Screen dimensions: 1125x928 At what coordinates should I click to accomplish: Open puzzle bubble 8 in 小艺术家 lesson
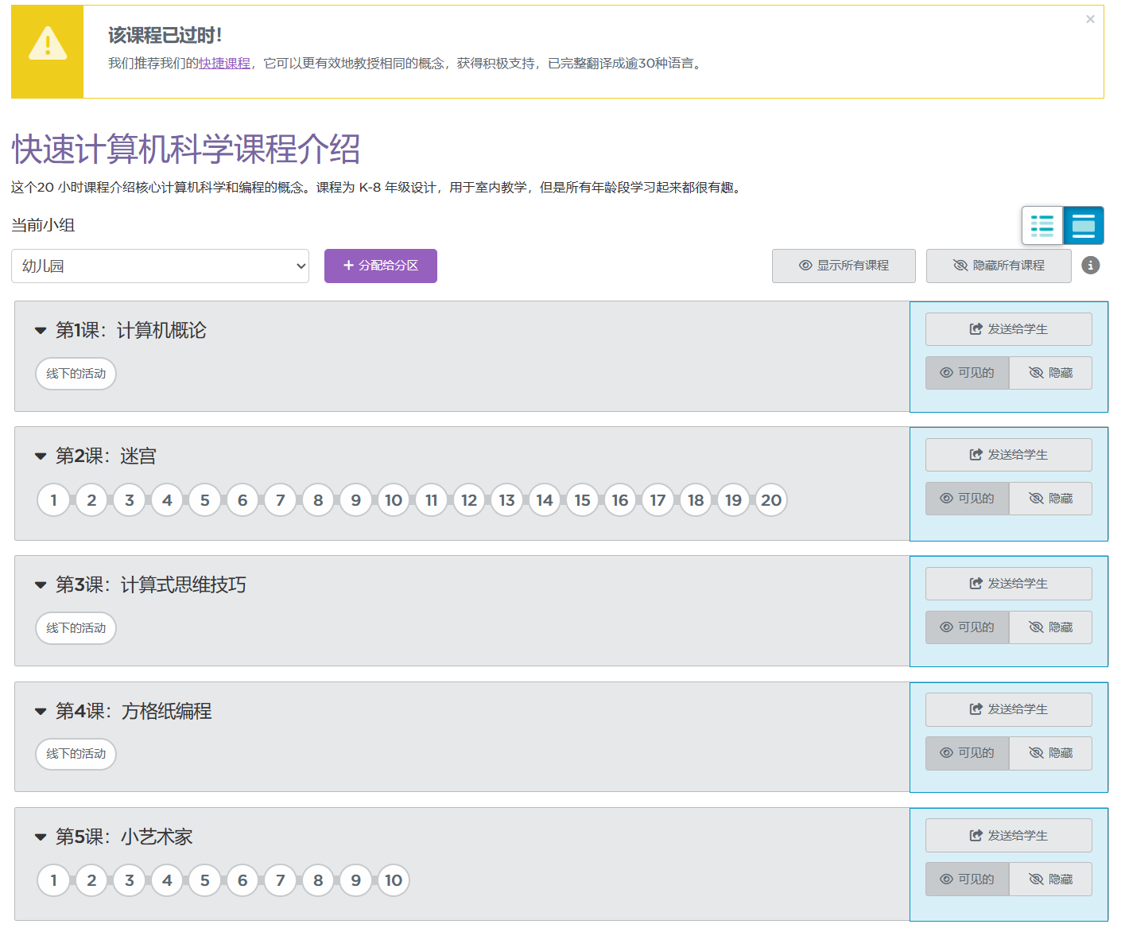318,880
